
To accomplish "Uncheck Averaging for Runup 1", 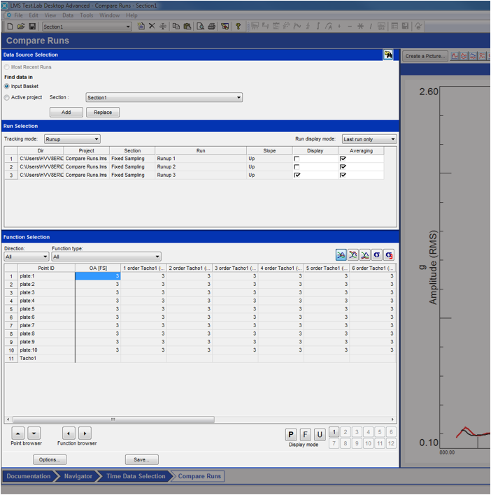I will (x=343, y=159).
